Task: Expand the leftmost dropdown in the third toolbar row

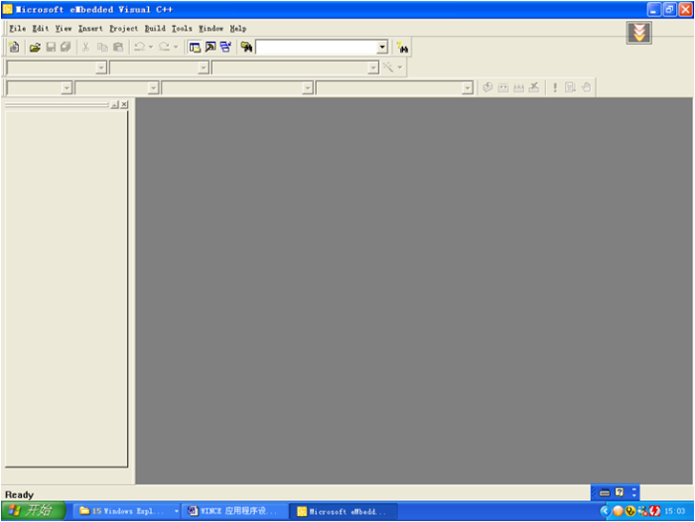Action: coord(67,87)
